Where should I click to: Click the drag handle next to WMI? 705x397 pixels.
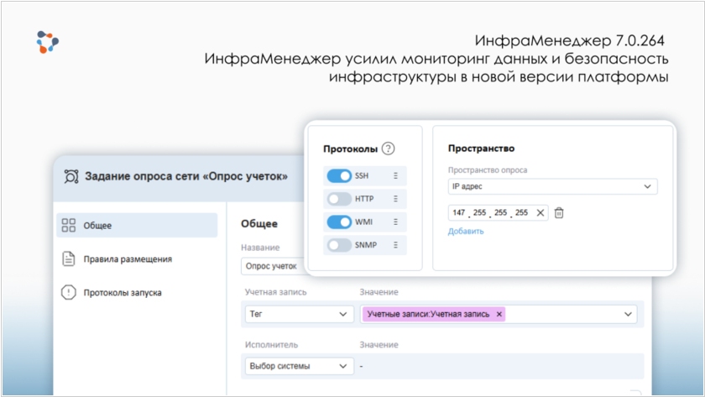[395, 222]
